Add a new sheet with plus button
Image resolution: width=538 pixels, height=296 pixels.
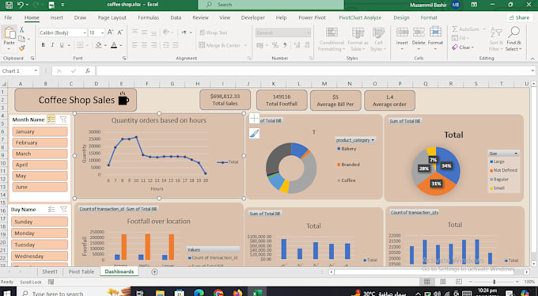[155, 271]
